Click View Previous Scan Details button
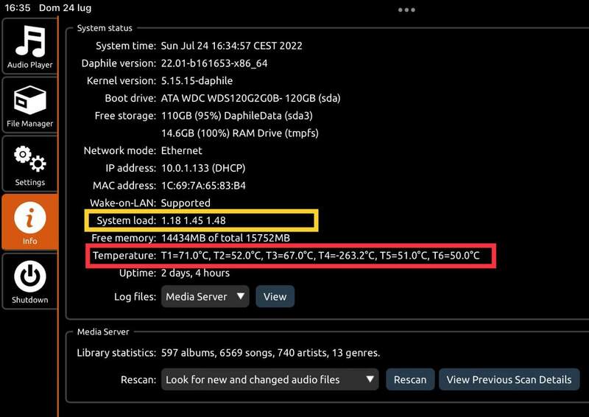The width and height of the screenshot is (589, 417). (x=509, y=379)
